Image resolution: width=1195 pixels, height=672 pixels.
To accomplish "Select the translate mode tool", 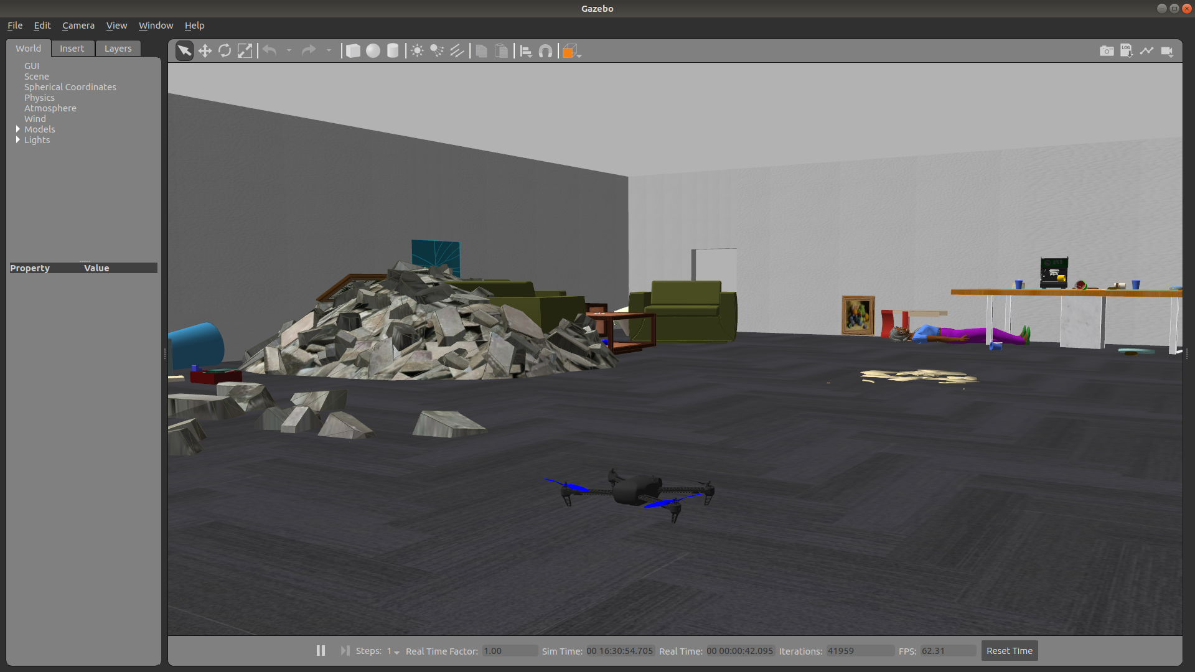I will tap(205, 51).
